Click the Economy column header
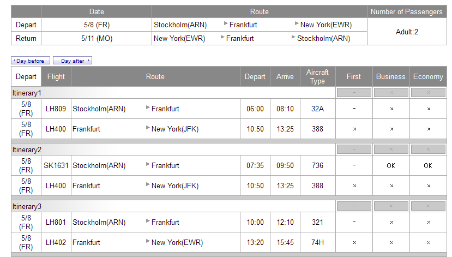The width and height of the screenshot is (452, 257). 428,76
